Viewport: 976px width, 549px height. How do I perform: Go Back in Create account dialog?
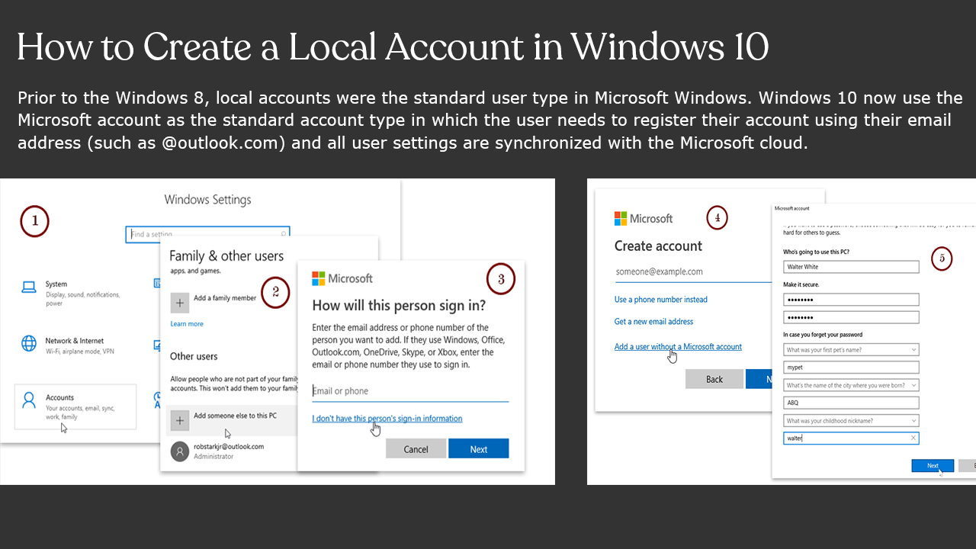[x=714, y=379]
